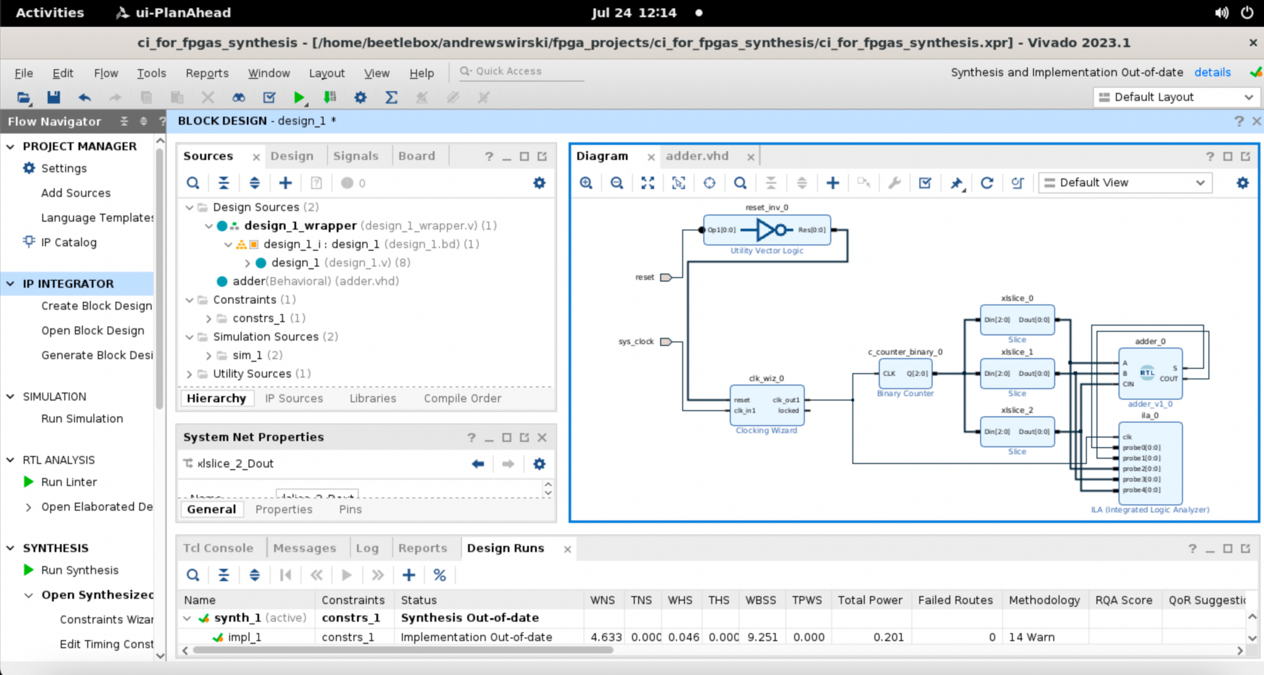This screenshot has width=1264, height=675.
Task: Collapse the PROJECT MANAGER section
Action: click(x=10, y=146)
